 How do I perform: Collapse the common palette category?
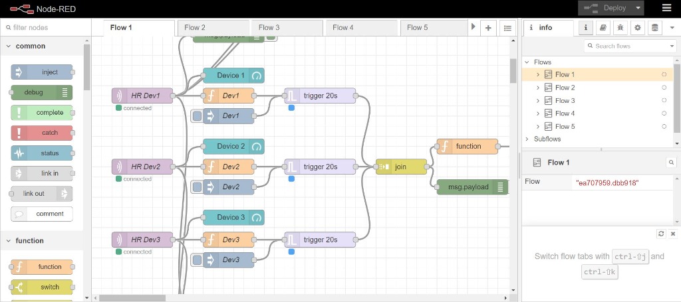coord(9,46)
